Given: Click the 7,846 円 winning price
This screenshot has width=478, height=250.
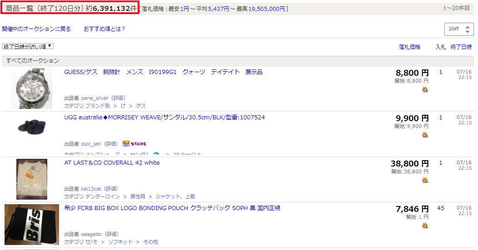Looking at the screenshot, I should pos(412,209).
